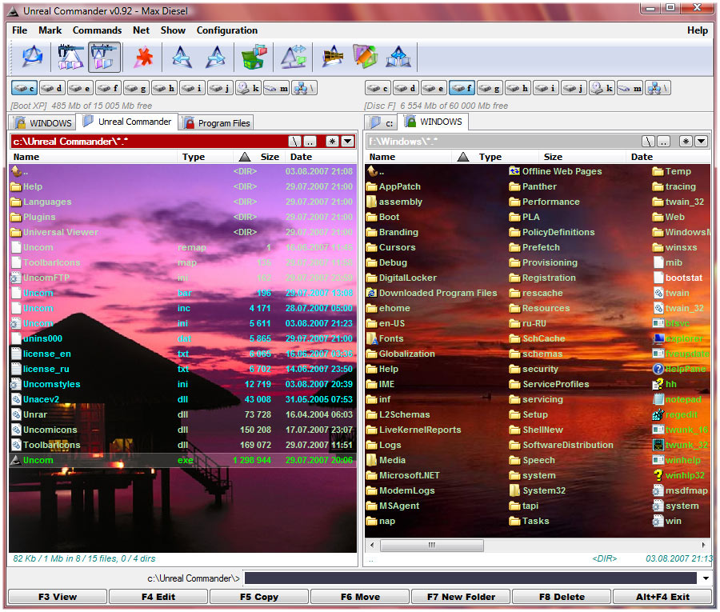Screen dimensions: 720x612
Task: Select drive c in right drive bar
Action: click(x=378, y=88)
